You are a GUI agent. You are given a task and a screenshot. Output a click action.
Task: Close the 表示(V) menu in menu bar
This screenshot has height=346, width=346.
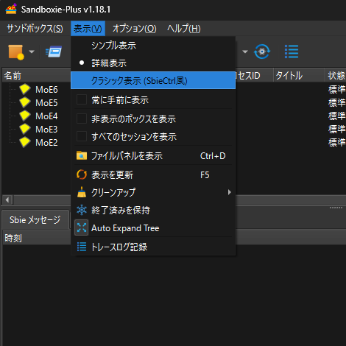click(x=88, y=29)
